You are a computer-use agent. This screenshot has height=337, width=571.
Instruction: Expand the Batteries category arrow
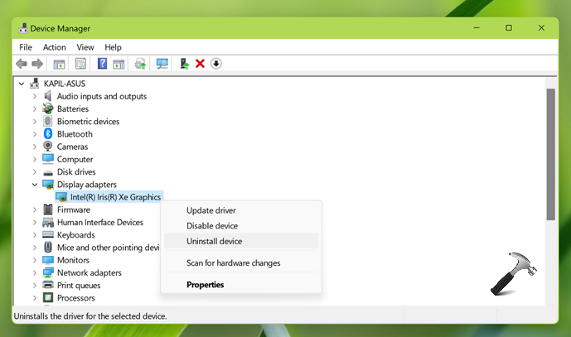pos(35,108)
